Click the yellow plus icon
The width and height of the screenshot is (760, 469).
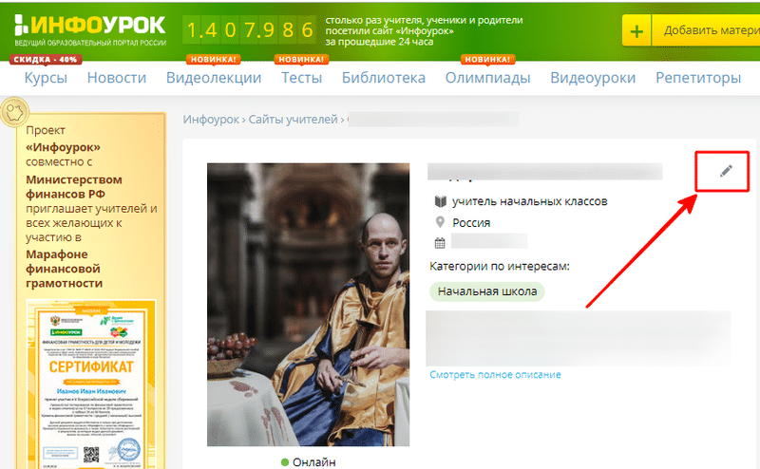pyautogui.click(x=636, y=30)
